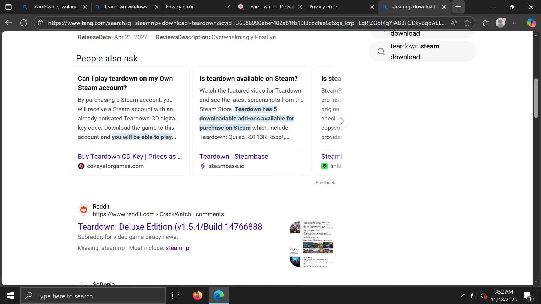Expand hidden system tray icons
This screenshot has width=541, height=304.
click(464, 296)
